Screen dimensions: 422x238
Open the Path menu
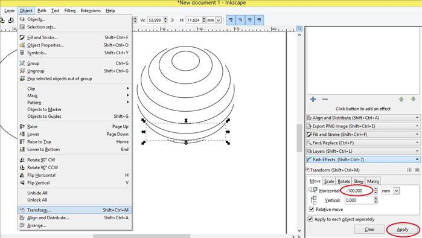point(42,11)
